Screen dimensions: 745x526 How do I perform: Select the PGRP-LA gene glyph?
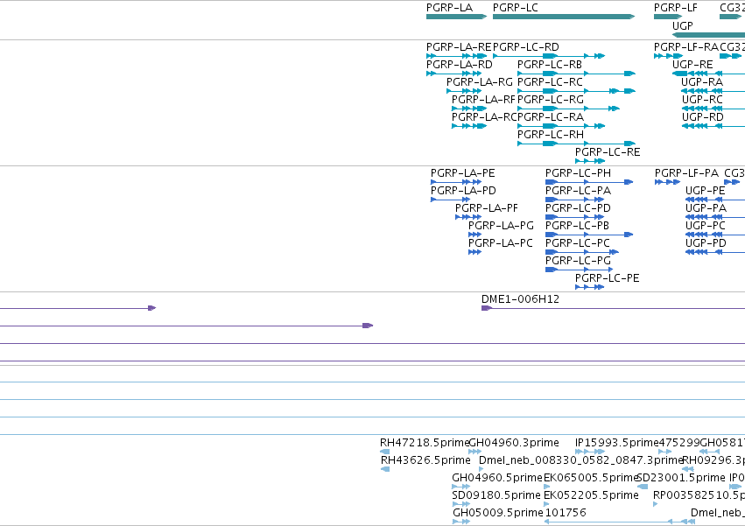pos(457,17)
